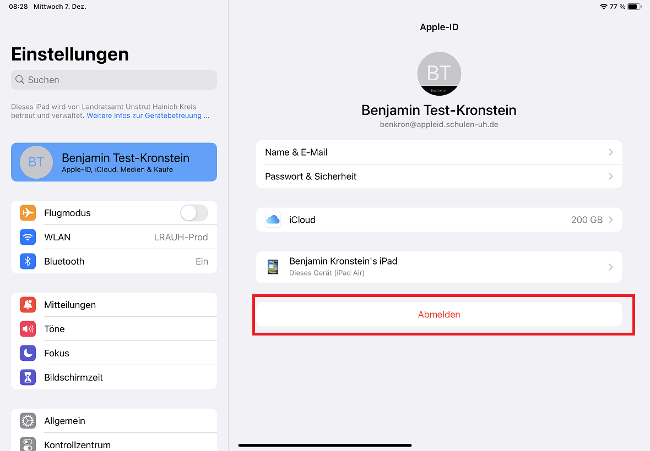The width and height of the screenshot is (650, 451).
Task: Tap the Flugmodus airplane icon
Action: pos(28,213)
